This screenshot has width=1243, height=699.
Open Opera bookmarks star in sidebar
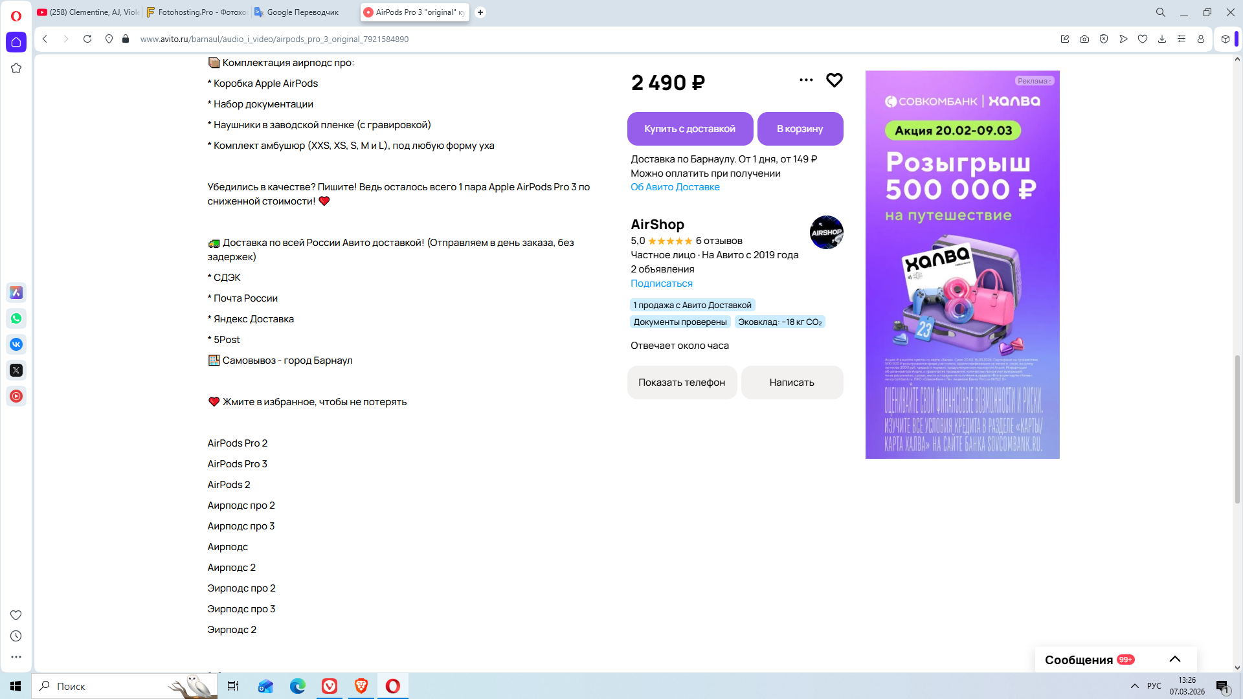[x=16, y=68]
